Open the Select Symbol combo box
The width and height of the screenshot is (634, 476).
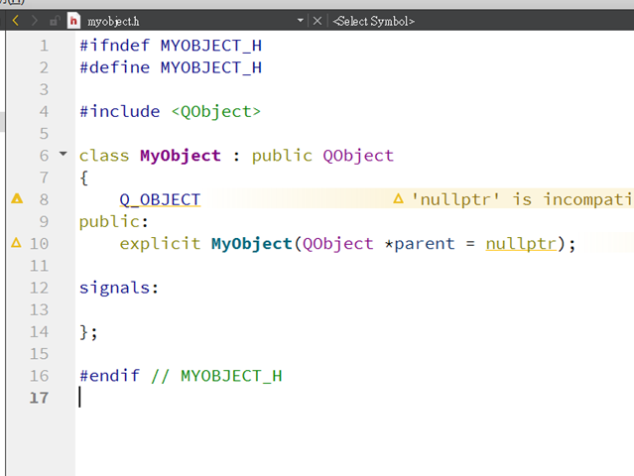coord(374,21)
